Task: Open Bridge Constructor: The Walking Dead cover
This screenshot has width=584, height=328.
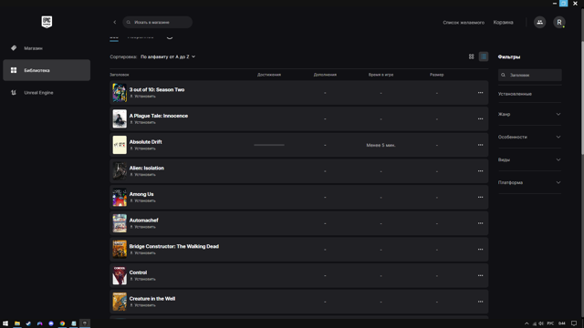Action: click(x=120, y=249)
